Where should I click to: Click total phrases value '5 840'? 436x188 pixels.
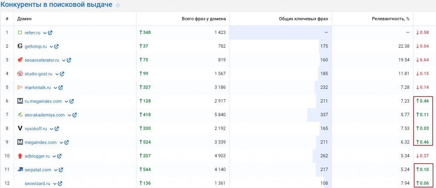tap(220, 115)
